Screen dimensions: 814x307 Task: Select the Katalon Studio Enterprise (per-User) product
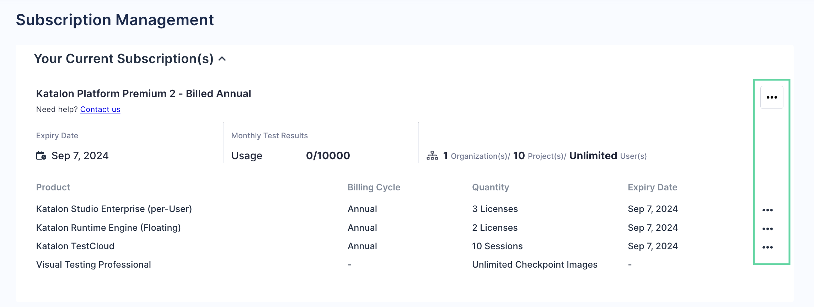point(114,209)
